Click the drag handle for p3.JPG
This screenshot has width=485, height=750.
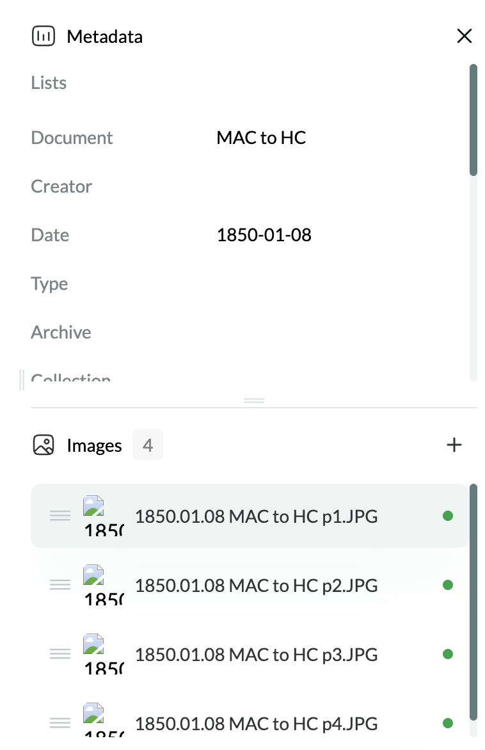tap(60, 654)
